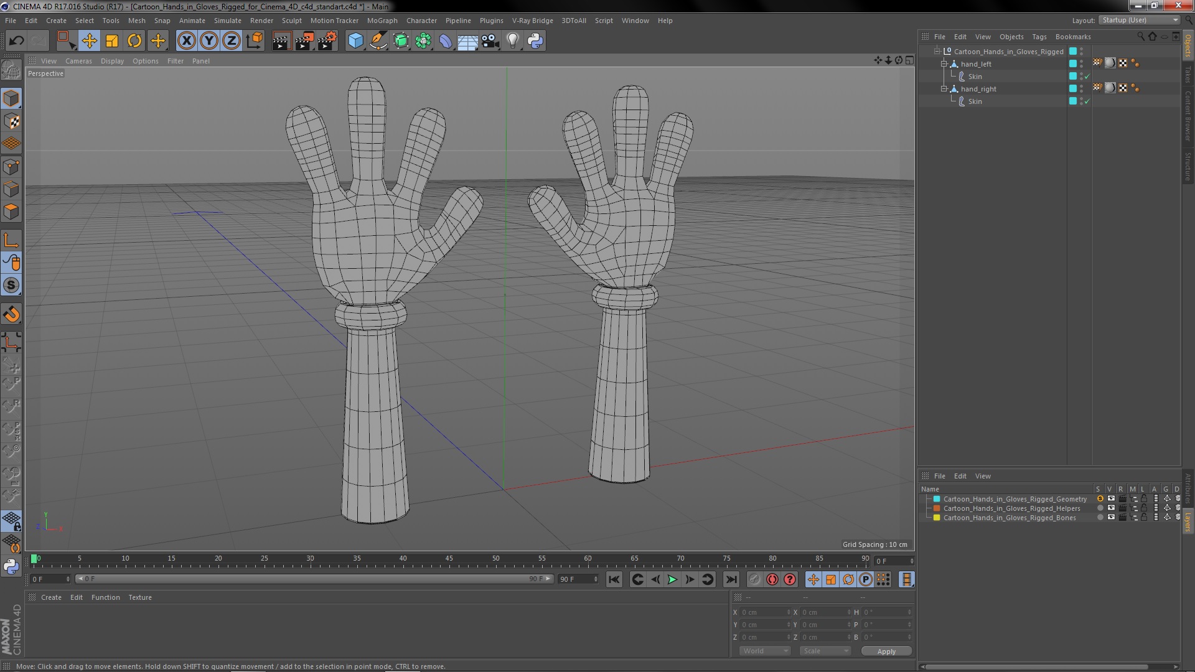The width and height of the screenshot is (1195, 672).
Task: Open viewport Cameras menu
Action: [x=78, y=61]
